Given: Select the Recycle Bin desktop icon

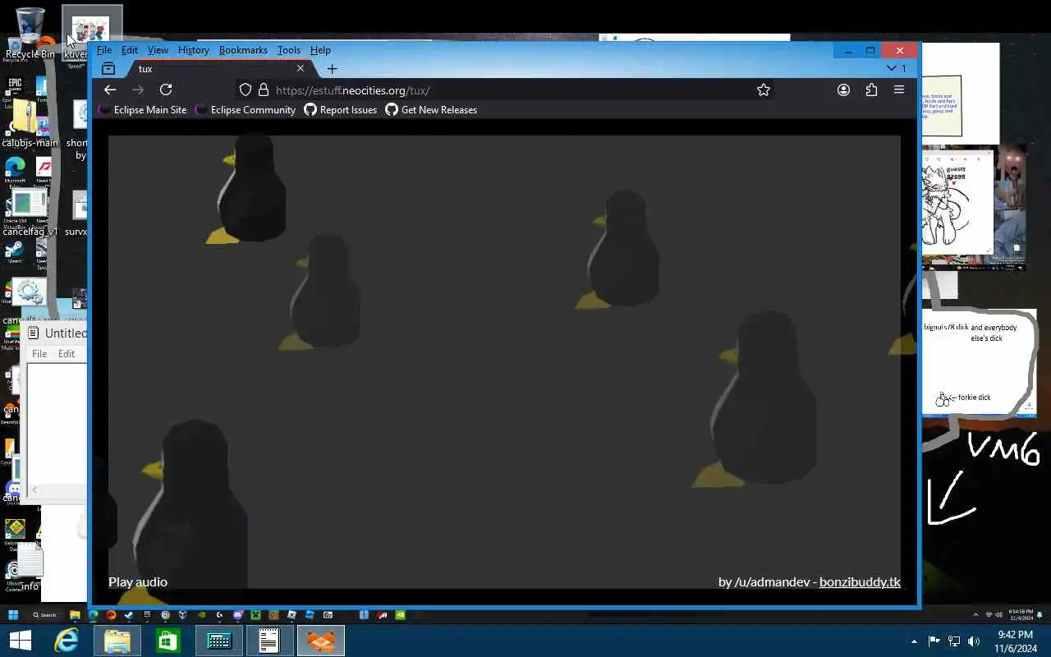Looking at the screenshot, I should [x=30, y=34].
